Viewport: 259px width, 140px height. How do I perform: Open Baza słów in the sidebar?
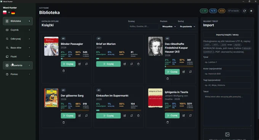pyautogui.click(x=18, y=48)
